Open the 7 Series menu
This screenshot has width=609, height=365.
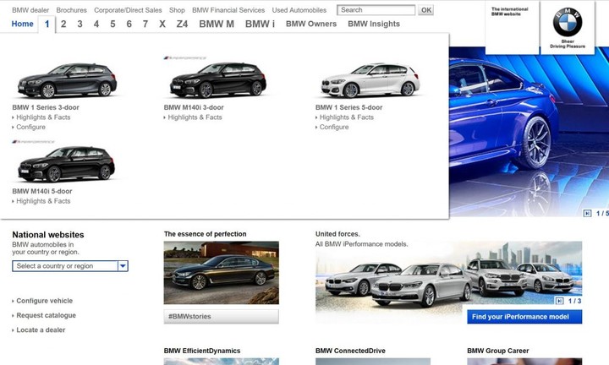pos(145,24)
